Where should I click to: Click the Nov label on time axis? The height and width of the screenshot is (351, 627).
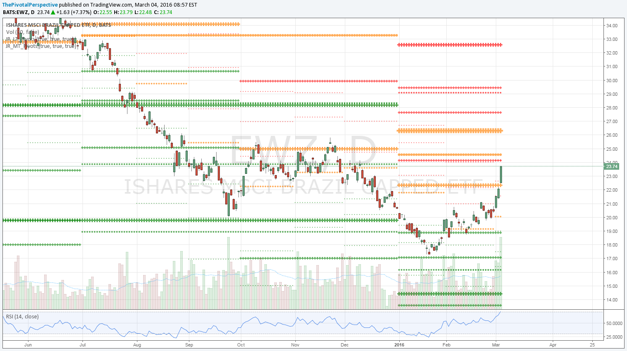(295, 345)
